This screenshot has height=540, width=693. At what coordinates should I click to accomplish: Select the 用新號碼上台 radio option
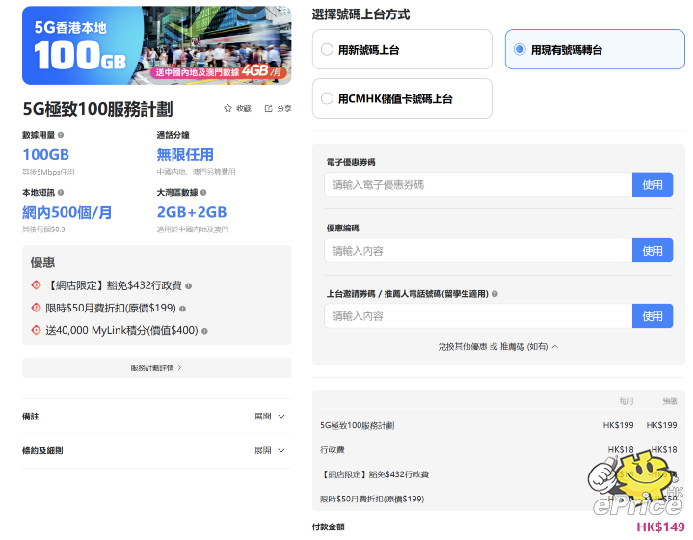pyautogui.click(x=402, y=49)
